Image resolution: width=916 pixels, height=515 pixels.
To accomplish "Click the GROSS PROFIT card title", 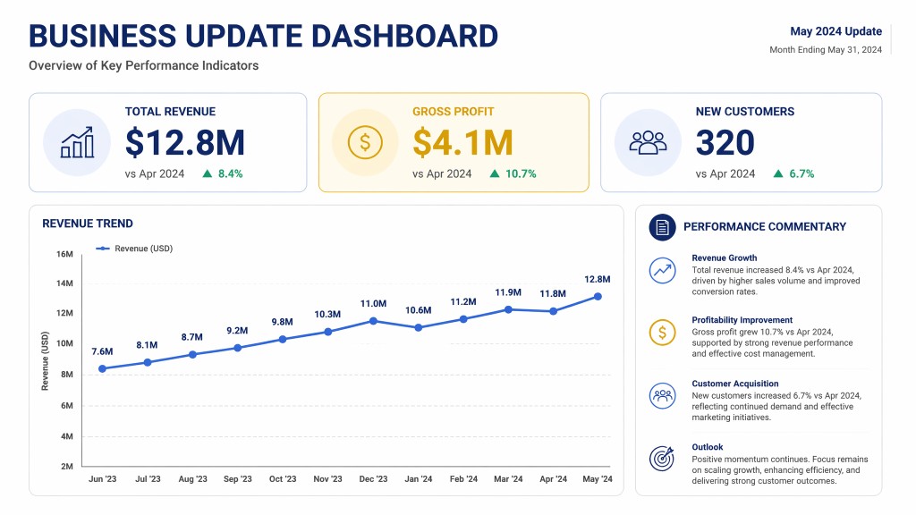I will pyautogui.click(x=454, y=112).
